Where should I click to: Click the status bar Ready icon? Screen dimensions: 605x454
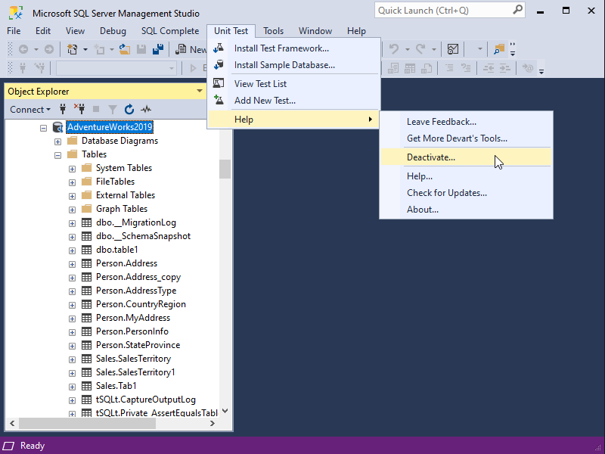click(8, 446)
